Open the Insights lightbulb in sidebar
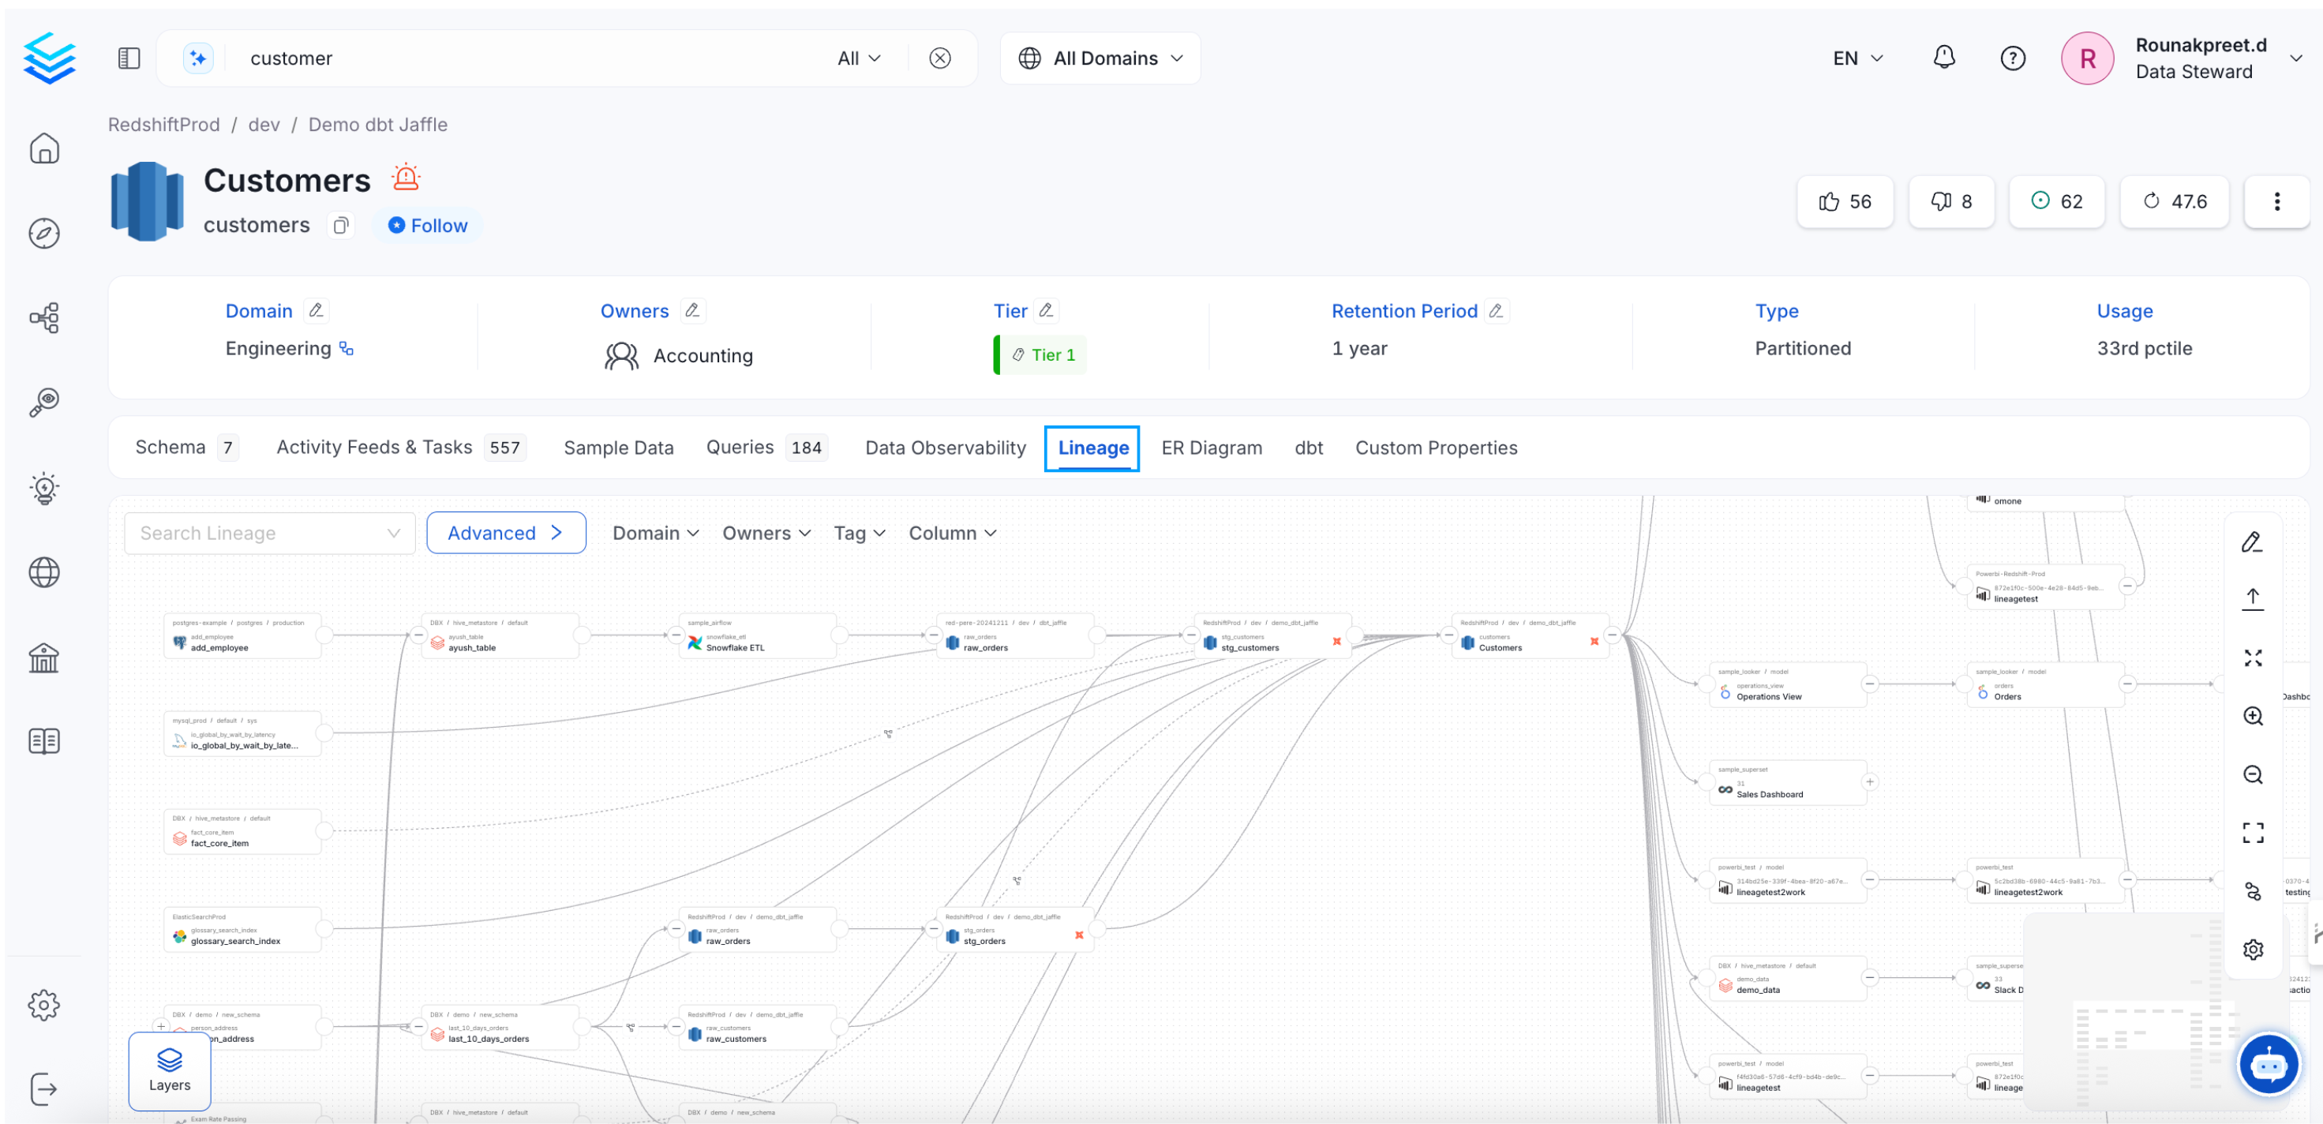 click(x=44, y=488)
